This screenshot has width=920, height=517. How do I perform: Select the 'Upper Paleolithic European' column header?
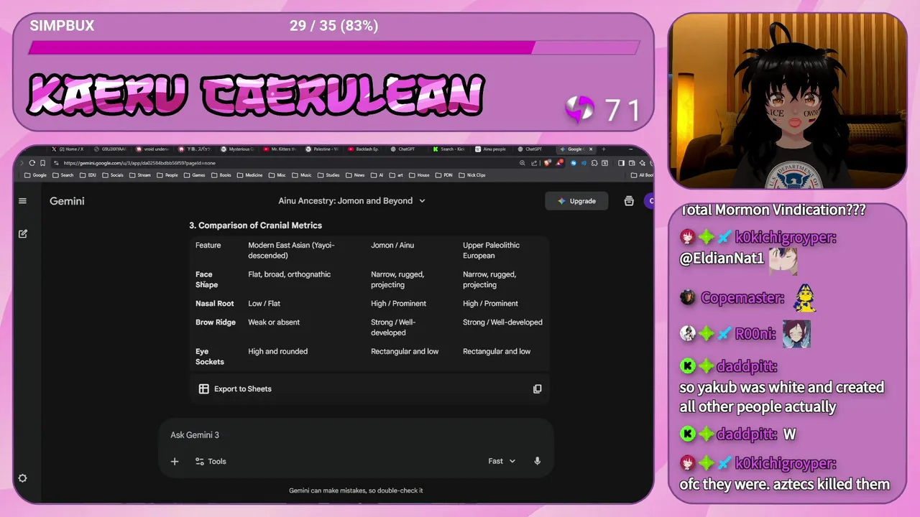[x=491, y=250]
